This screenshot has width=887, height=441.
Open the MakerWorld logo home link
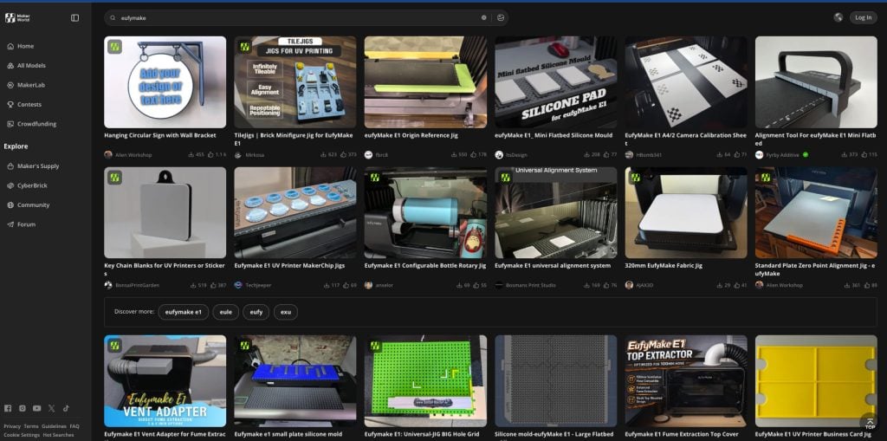(x=17, y=17)
